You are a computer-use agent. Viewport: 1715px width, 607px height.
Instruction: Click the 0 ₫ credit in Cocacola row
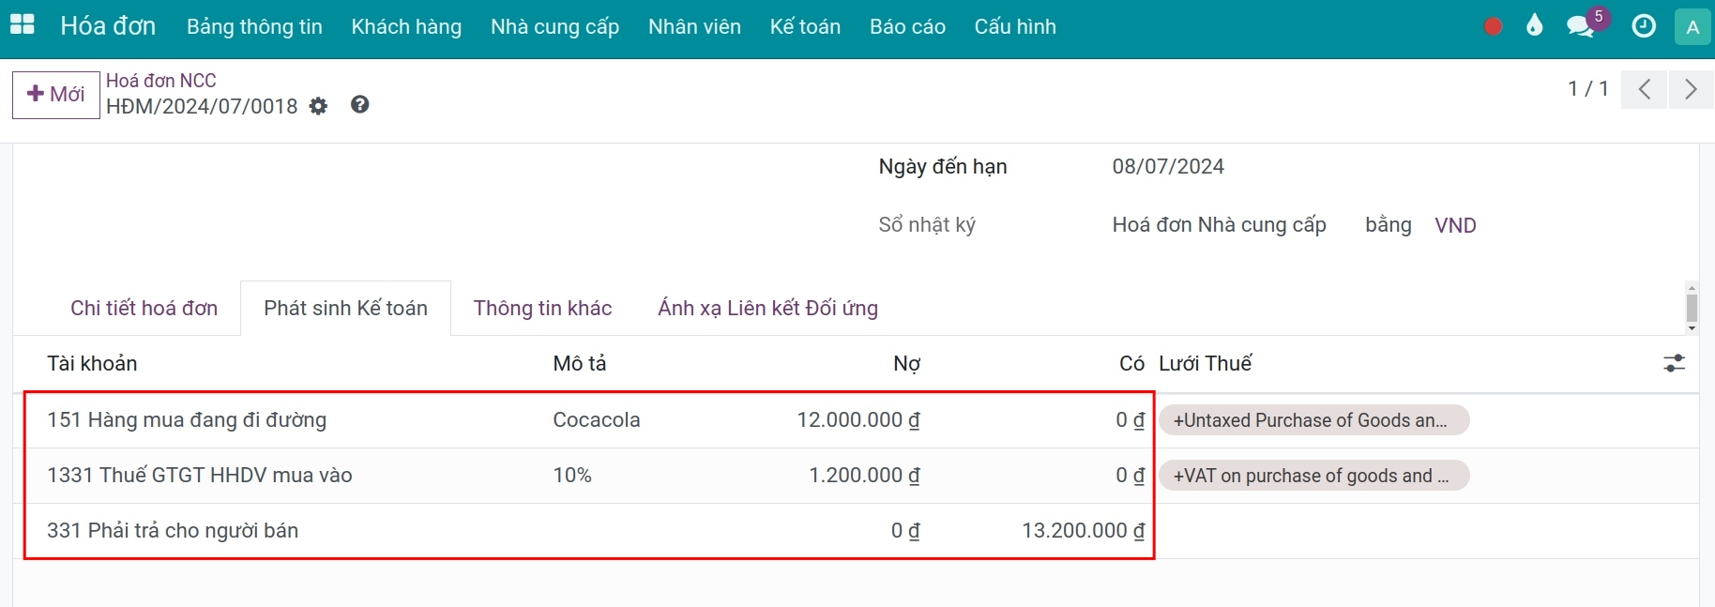1130,420
